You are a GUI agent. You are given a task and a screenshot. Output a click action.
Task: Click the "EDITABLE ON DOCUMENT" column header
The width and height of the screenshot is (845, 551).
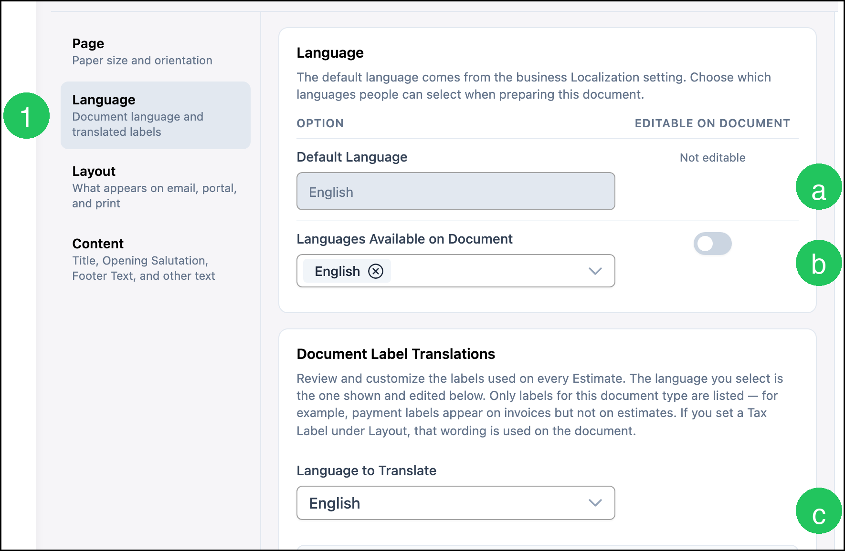(x=712, y=123)
